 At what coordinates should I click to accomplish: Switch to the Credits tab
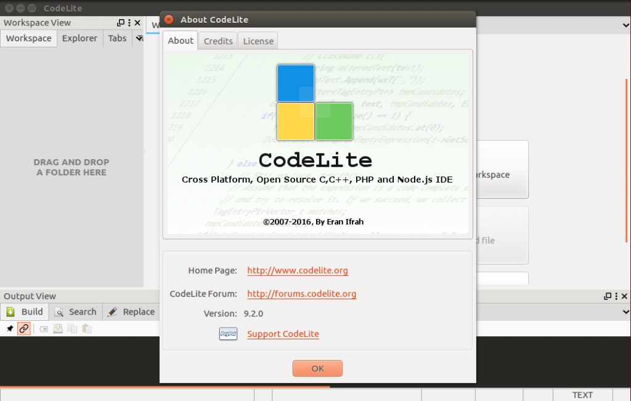coord(218,41)
